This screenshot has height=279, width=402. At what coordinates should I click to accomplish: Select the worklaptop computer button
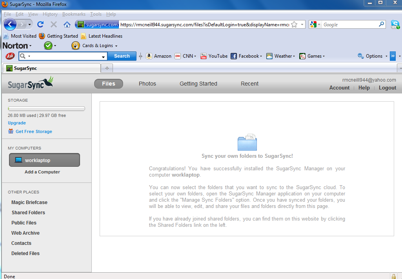44,160
